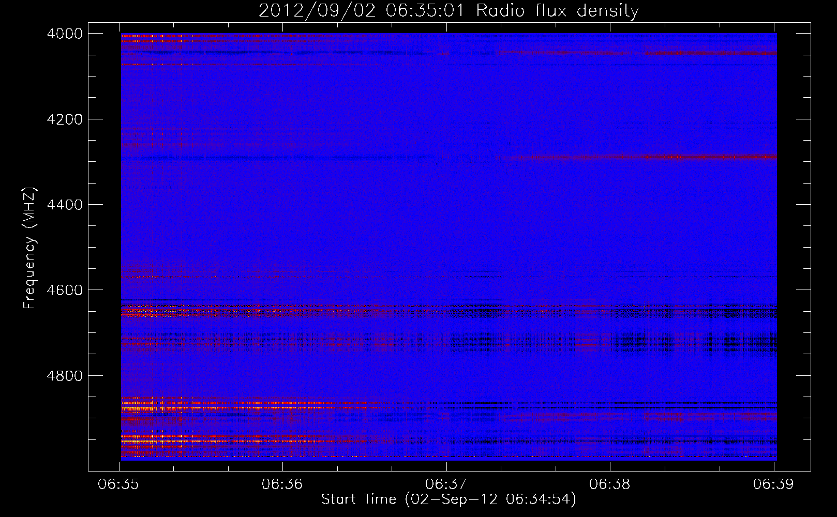This screenshot has width=837, height=517.
Task: Click the 4600 frequency axis label
Action: (x=65, y=290)
